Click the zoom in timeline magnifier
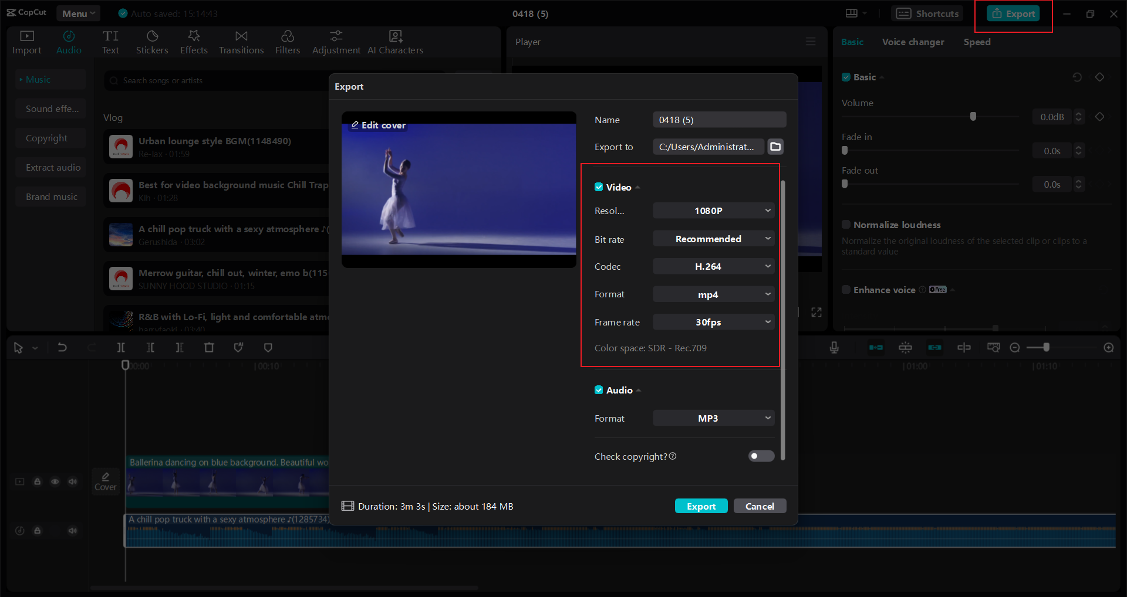 tap(1109, 348)
